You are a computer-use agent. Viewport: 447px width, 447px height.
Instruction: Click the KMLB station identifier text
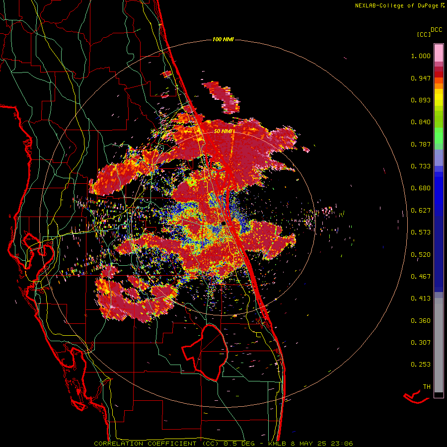click(278, 444)
